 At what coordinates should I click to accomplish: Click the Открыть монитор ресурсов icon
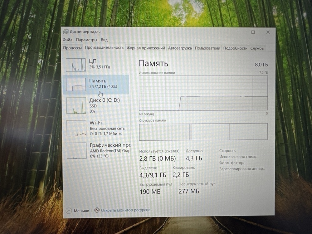click(x=96, y=210)
